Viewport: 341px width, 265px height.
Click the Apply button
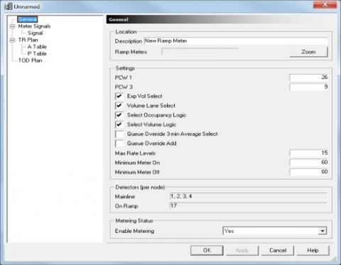pyautogui.click(x=242, y=250)
